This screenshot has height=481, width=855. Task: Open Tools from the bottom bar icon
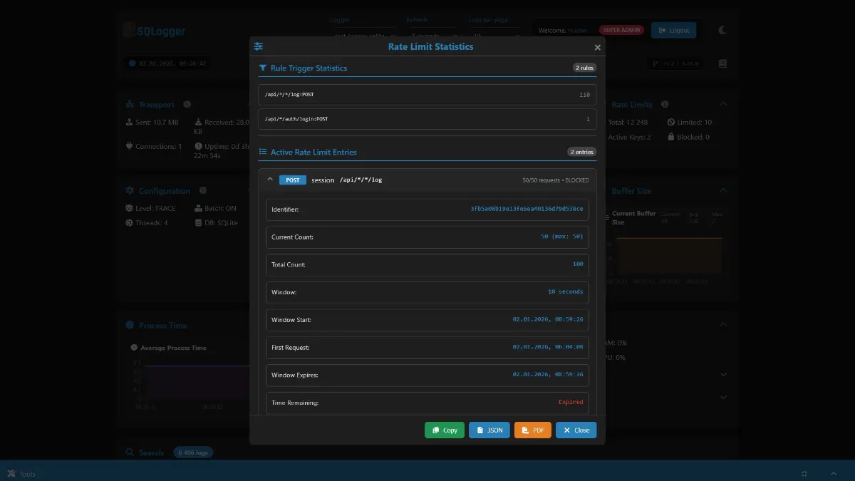pyautogui.click(x=11, y=474)
